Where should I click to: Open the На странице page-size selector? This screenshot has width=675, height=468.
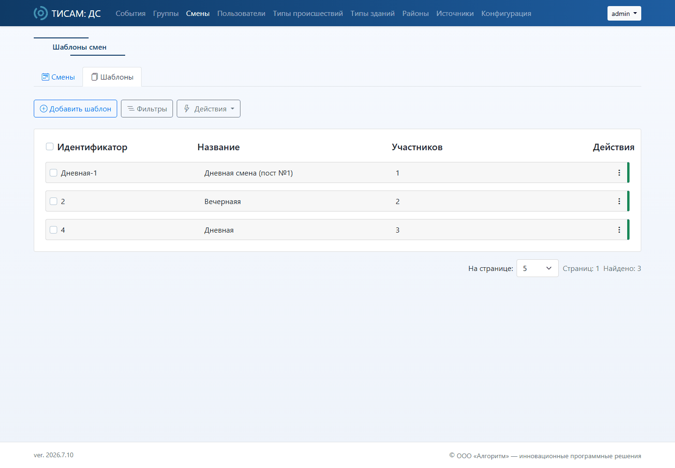point(537,268)
